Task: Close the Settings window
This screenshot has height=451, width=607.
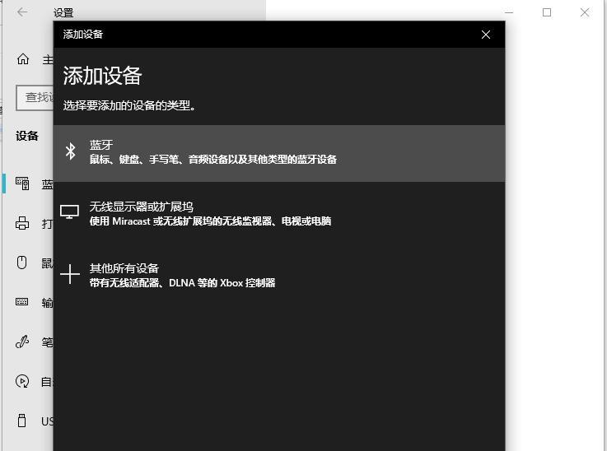Action: 585,12
